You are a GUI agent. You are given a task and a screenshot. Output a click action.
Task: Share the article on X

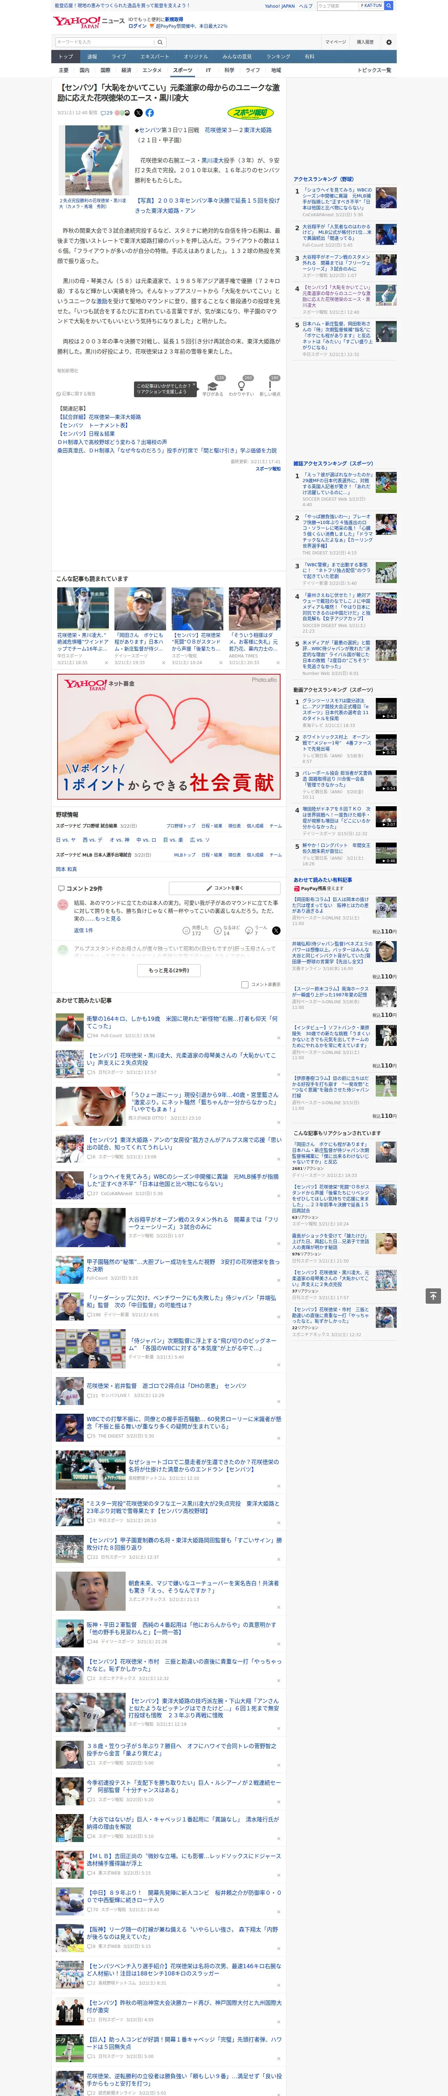point(138,113)
